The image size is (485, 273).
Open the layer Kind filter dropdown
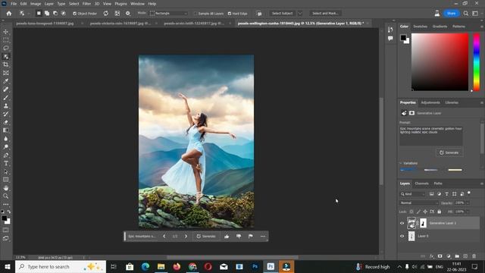click(x=412, y=194)
